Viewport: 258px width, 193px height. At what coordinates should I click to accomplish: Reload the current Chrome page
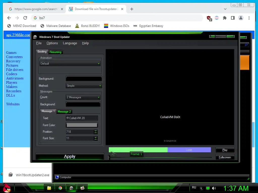pos(25,18)
